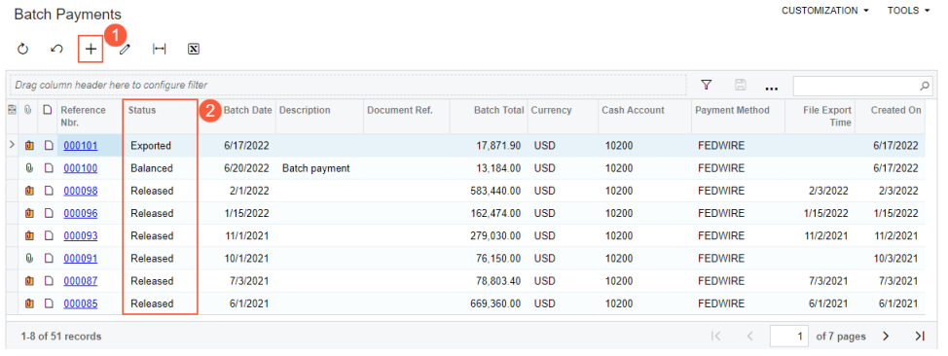Open the more options ellipsis

tap(771, 89)
